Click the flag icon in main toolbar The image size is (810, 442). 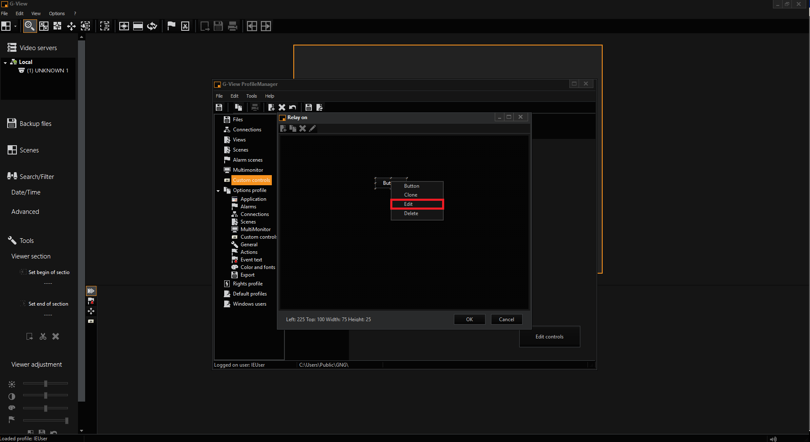[x=171, y=26]
